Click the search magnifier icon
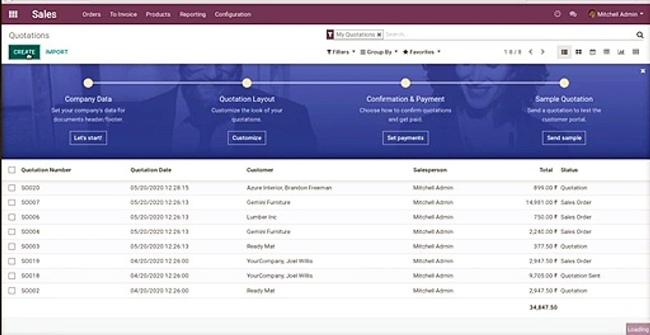 (640, 35)
